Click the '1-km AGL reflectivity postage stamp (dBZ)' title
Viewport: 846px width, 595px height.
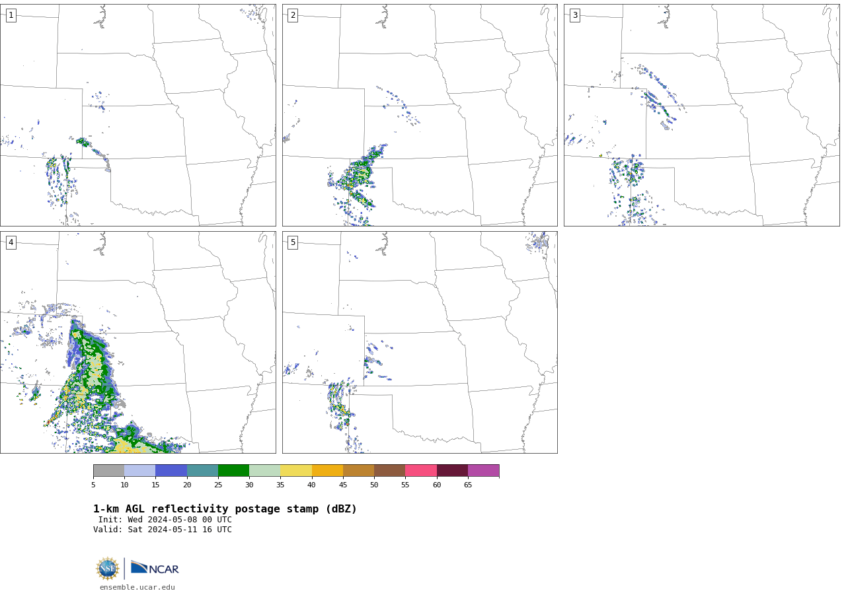(225, 509)
